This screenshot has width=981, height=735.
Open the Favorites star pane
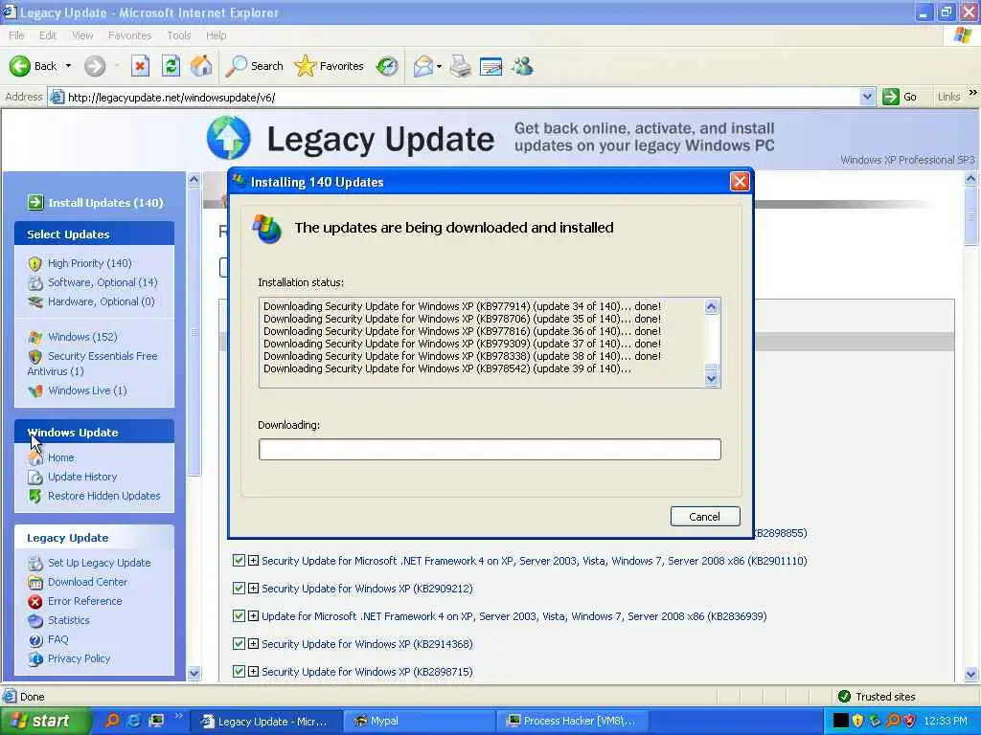pyautogui.click(x=330, y=66)
